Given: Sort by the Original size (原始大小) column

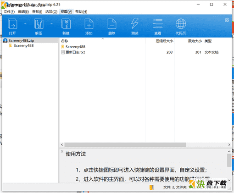Looking at the screenshot, I should (195, 41).
